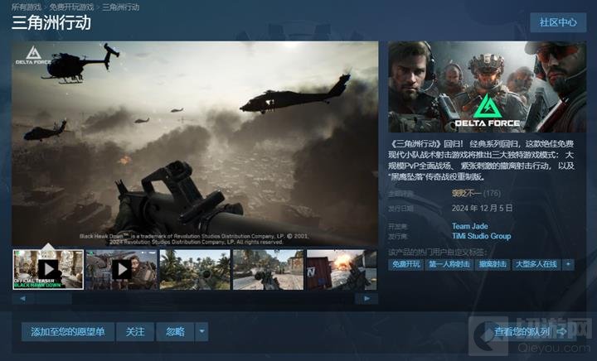Screen dimensions: 597x361
Task: Open the Team Jade developer link
Action: pyautogui.click(x=470, y=226)
